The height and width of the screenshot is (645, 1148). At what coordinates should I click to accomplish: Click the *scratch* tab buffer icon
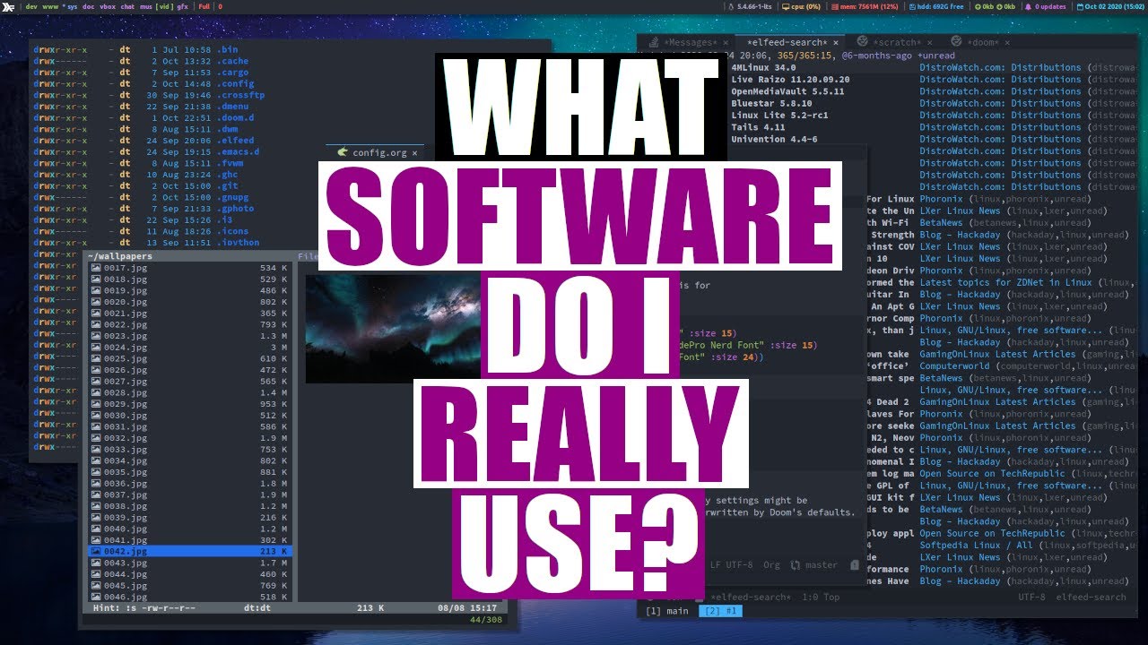(x=863, y=42)
